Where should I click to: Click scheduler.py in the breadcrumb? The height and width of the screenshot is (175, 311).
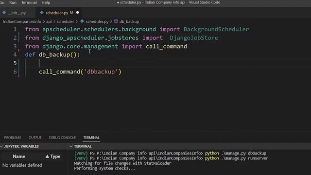pyautogui.click(x=97, y=21)
